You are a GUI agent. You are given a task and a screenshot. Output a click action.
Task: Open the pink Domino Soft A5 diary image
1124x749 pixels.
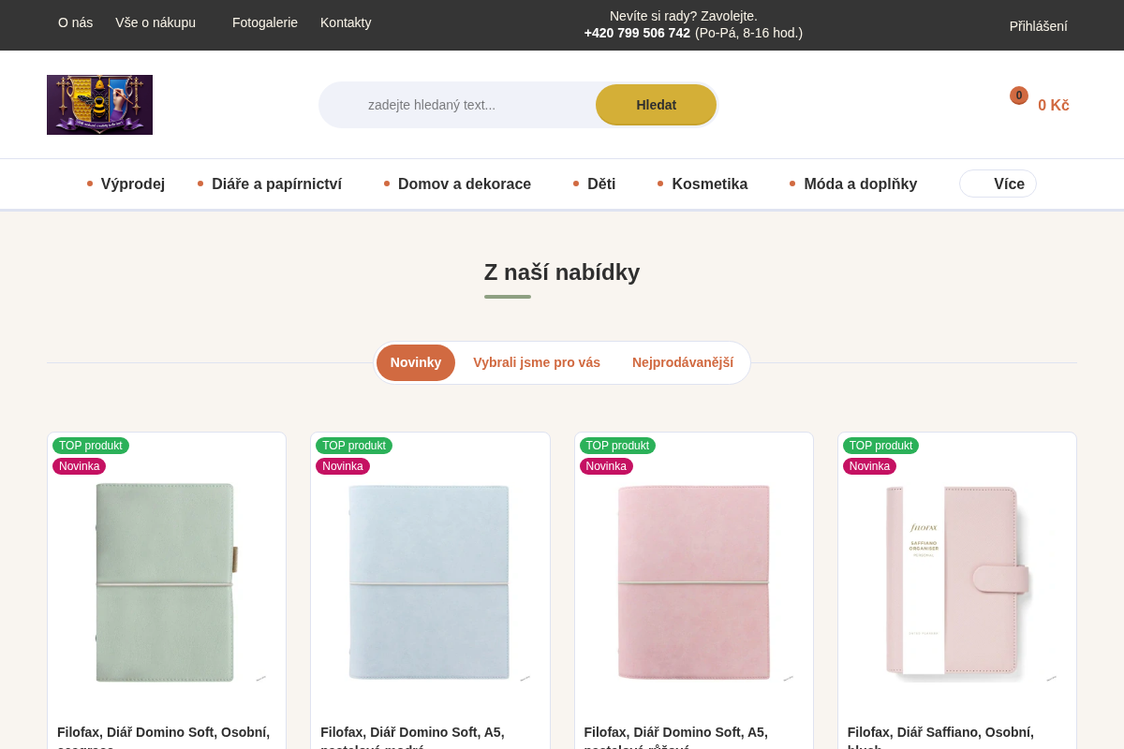pos(693,582)
